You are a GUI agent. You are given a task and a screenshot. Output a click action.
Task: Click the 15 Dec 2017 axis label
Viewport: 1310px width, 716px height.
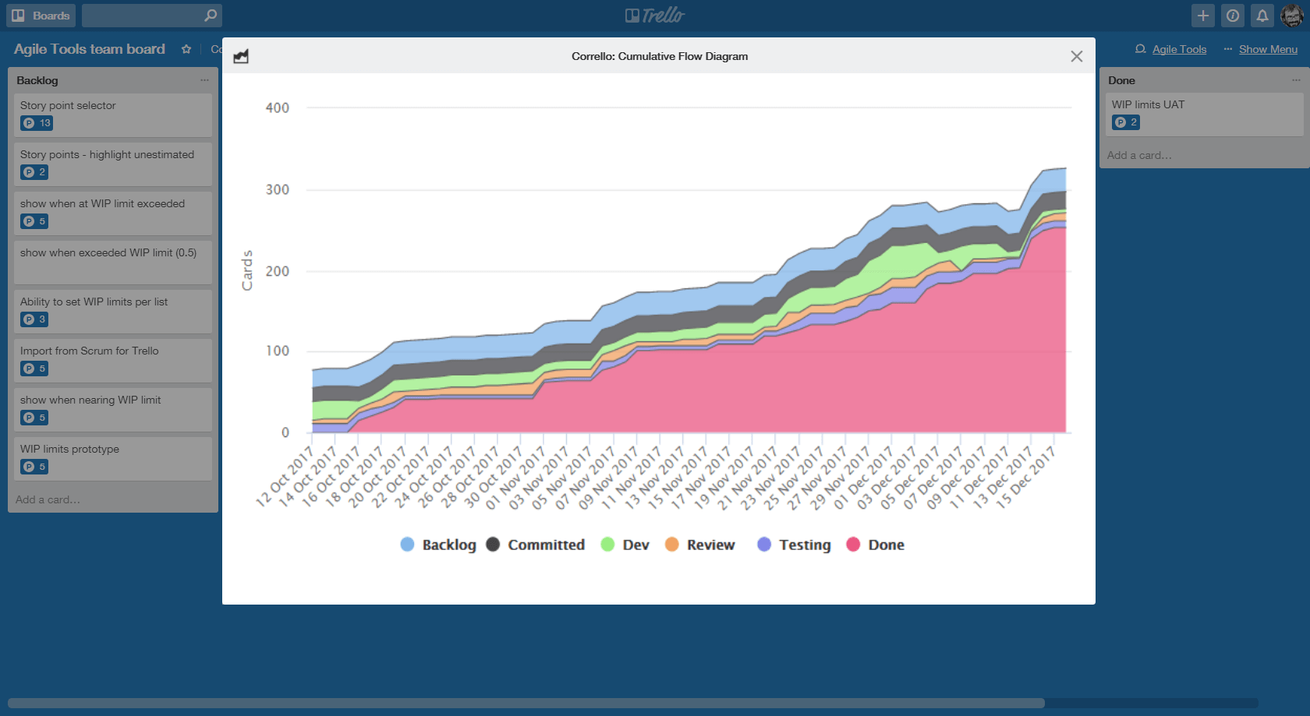[x=1026, y=476]
